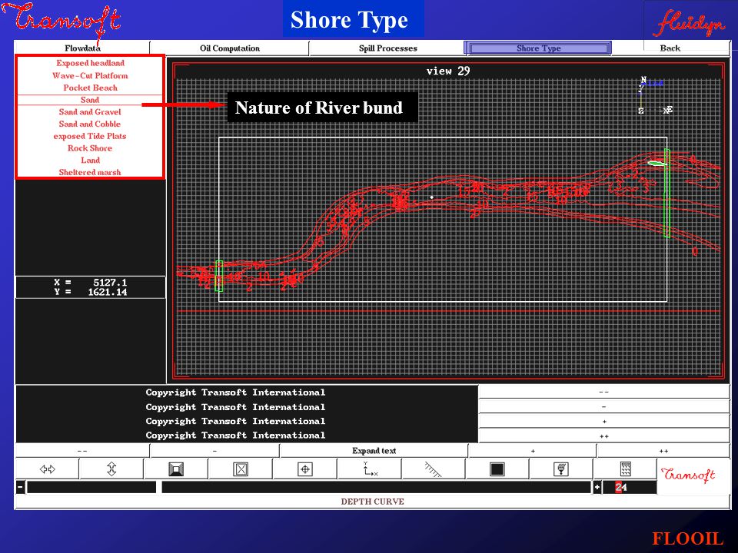738x553 pixels.
Task: Pick Sand and Gravel option
Action: click(91, 112)
